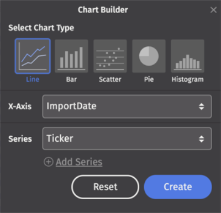Select the Pie chart icon
The height and width of the screenshot is (213, 221).
149,56
